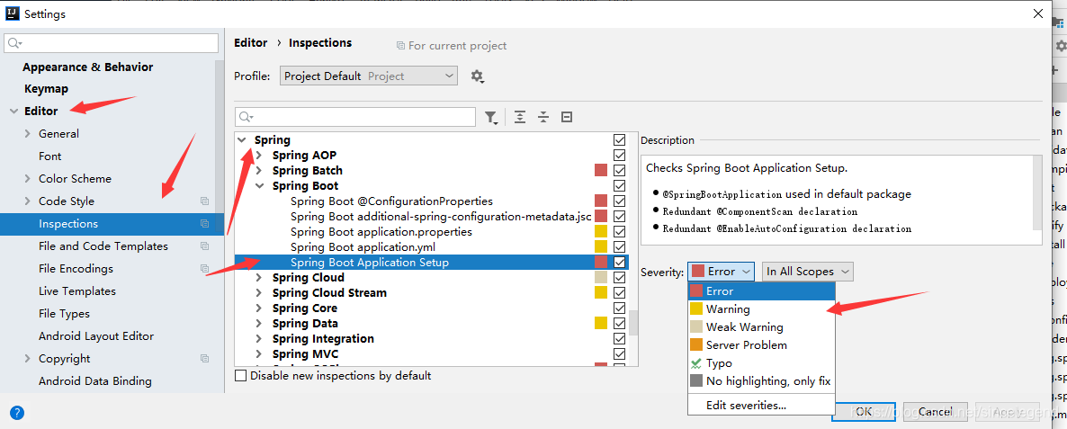Image resolution: width=1067 pixels, height=429 pixels.
Task: Click beige swatch for Spring Cloud row
Action: [600, 277]
